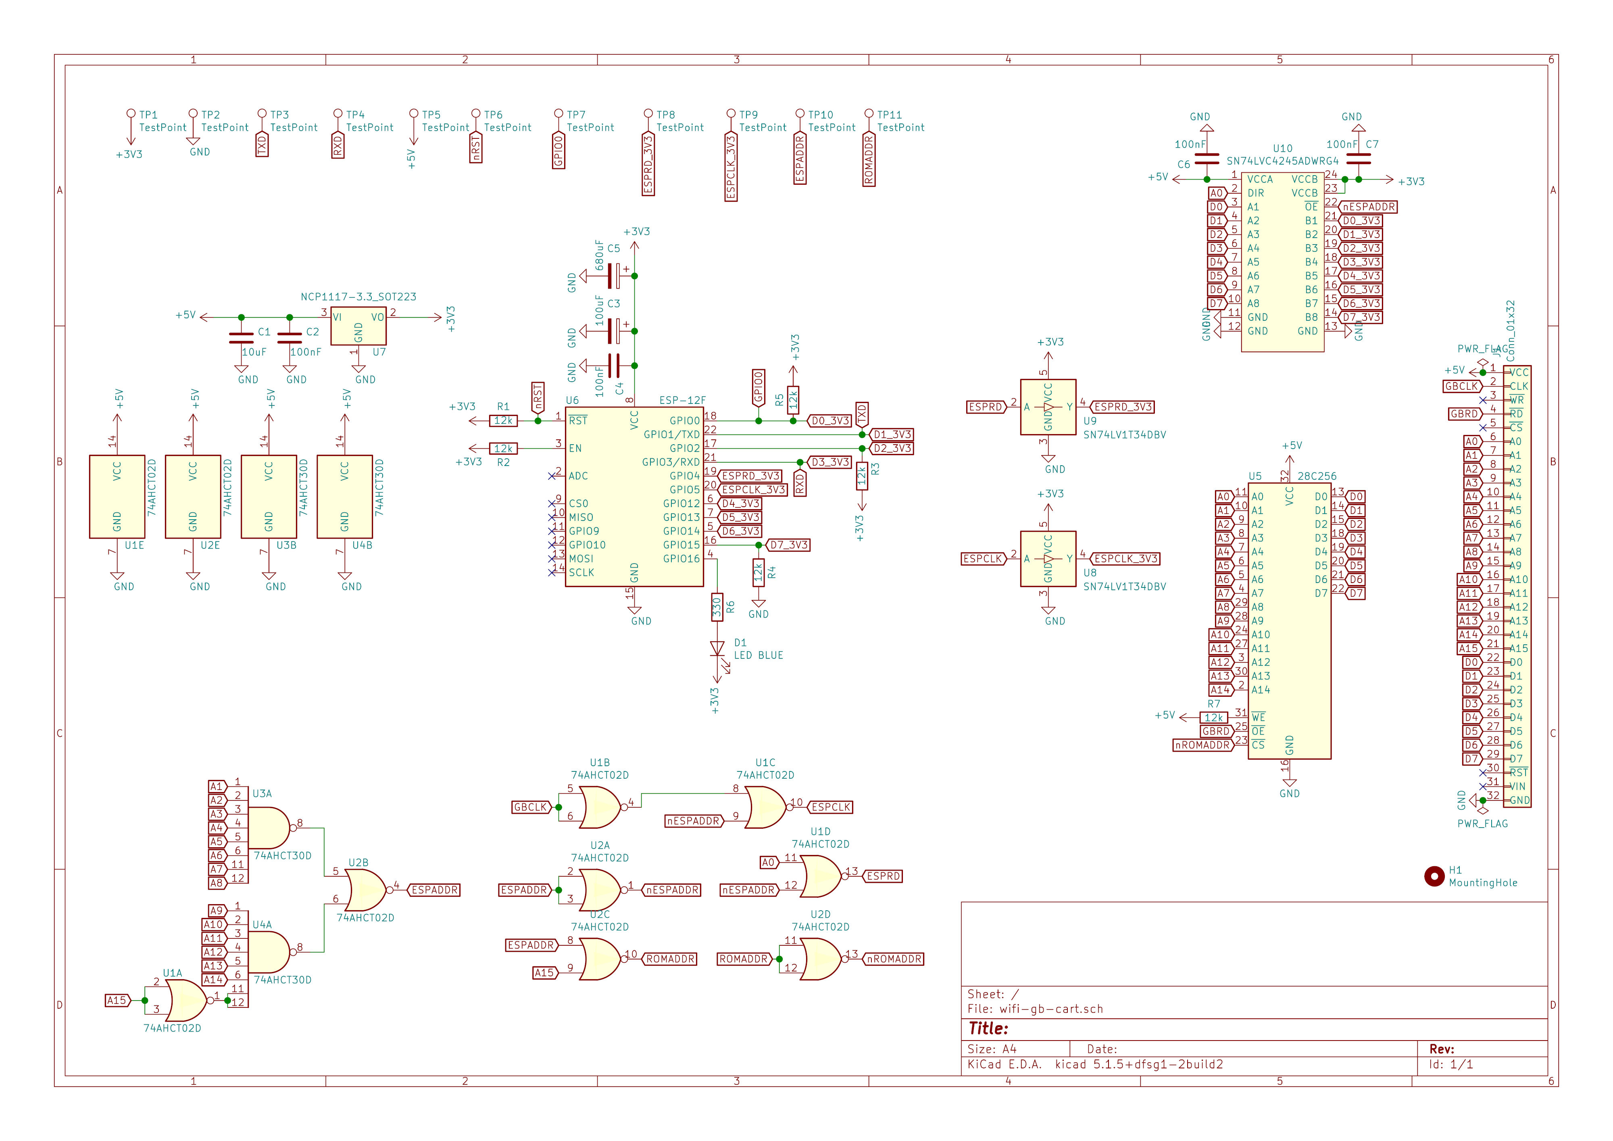This screenshot has width=1613, height=1141.
Task: Select the ESP-12F module U6 symbol body
Action: coord(634,496)
